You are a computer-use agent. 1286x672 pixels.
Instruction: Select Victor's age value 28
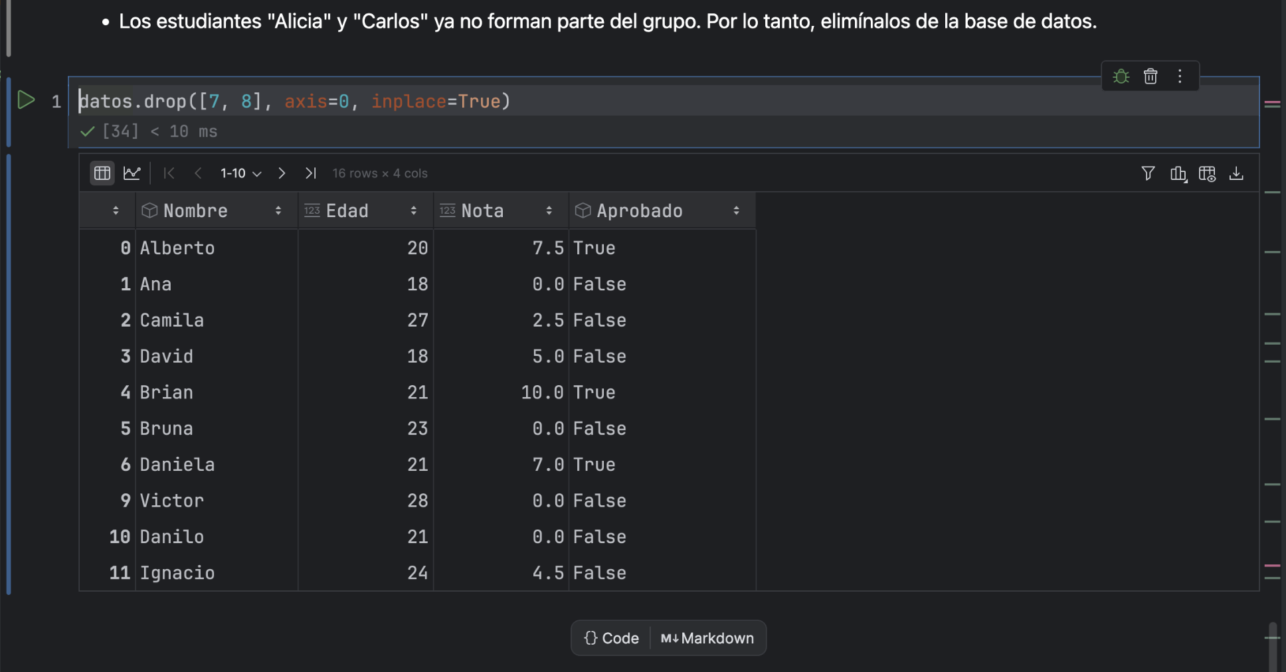click(x=366, y=501)
